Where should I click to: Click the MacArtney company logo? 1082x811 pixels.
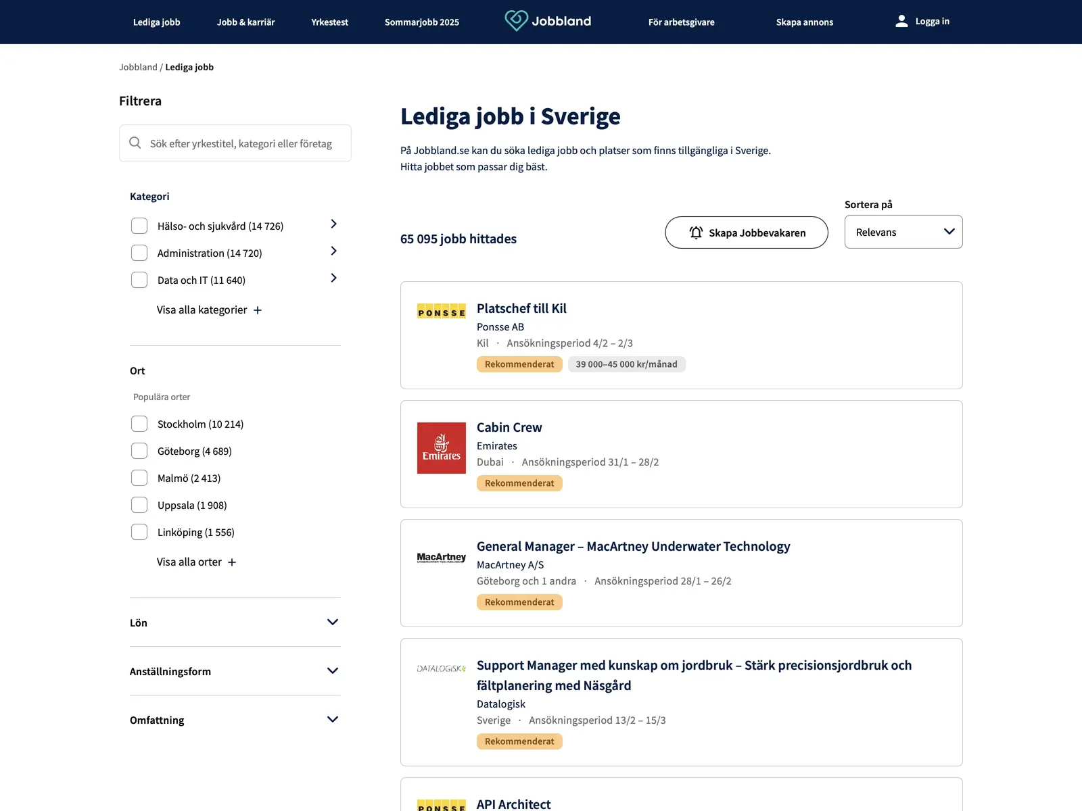(442, 558)
